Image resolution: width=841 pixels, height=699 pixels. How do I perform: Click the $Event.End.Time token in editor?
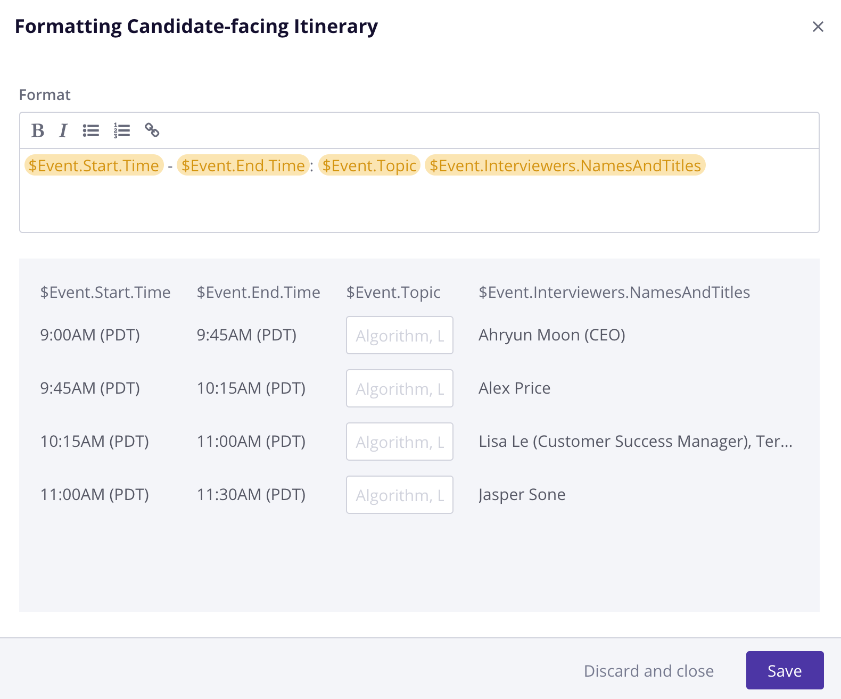click(x=243, y=165)
